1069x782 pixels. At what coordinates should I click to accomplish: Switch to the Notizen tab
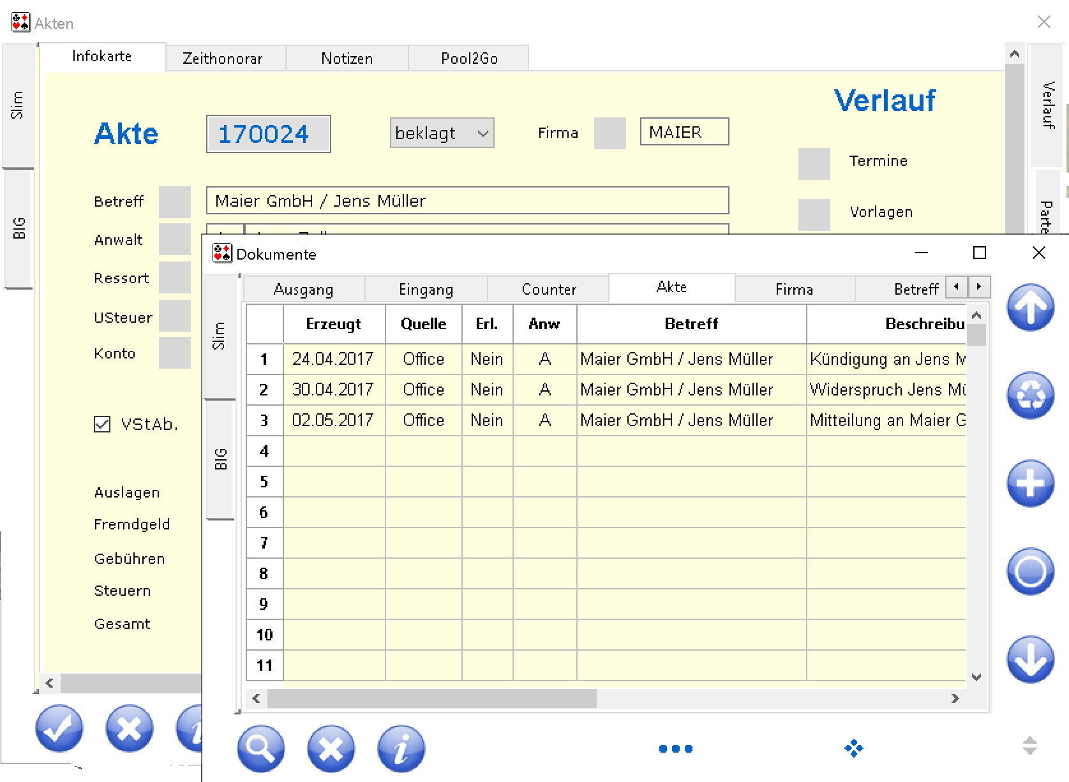[347, 58]
